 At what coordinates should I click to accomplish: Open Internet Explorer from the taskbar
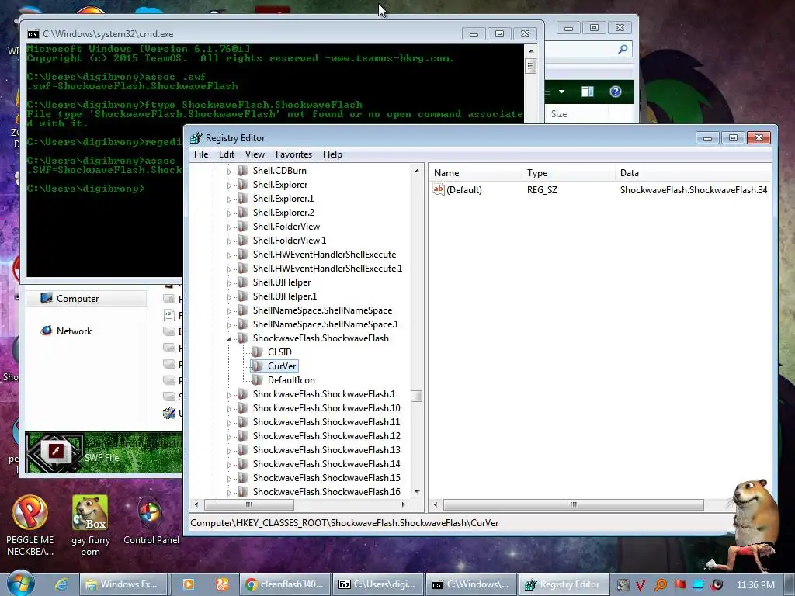point(61,584)
